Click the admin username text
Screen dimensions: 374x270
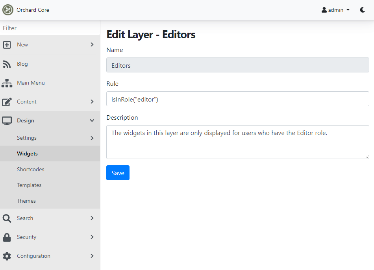pos(335,10)
